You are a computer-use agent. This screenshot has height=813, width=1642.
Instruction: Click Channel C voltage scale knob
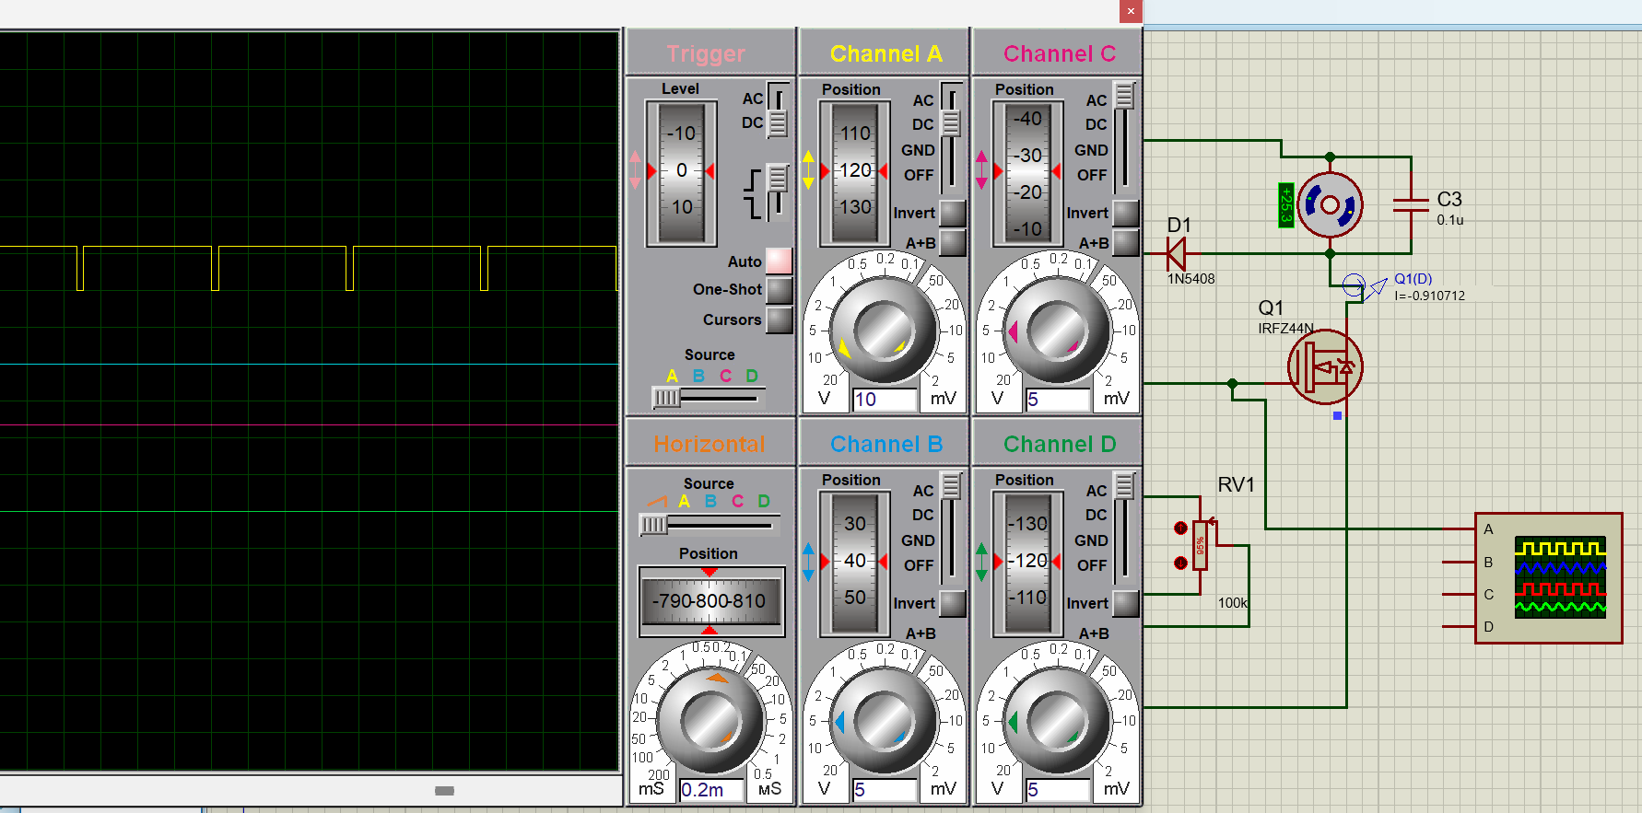1056,330
